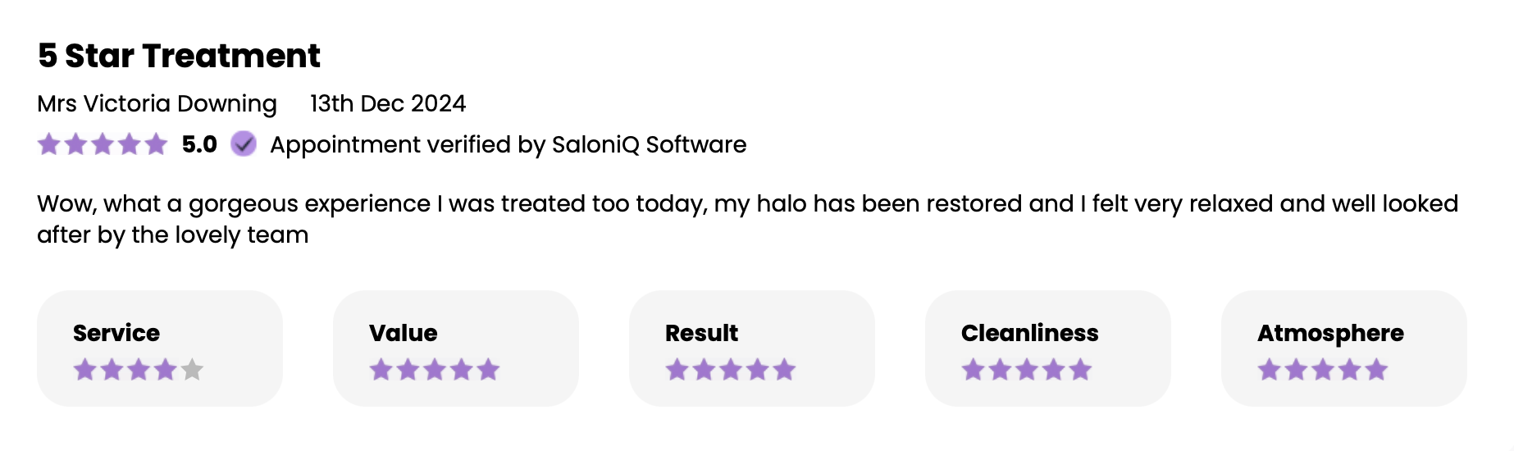Select the Service rating card
This screenshot has height=451, width=1514.
160,348
